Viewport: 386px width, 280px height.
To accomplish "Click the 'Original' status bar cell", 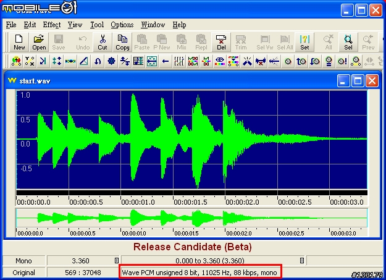I will [23, 273].
